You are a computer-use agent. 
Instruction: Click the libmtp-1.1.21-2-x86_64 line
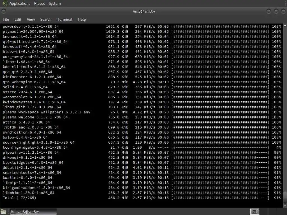142,183
